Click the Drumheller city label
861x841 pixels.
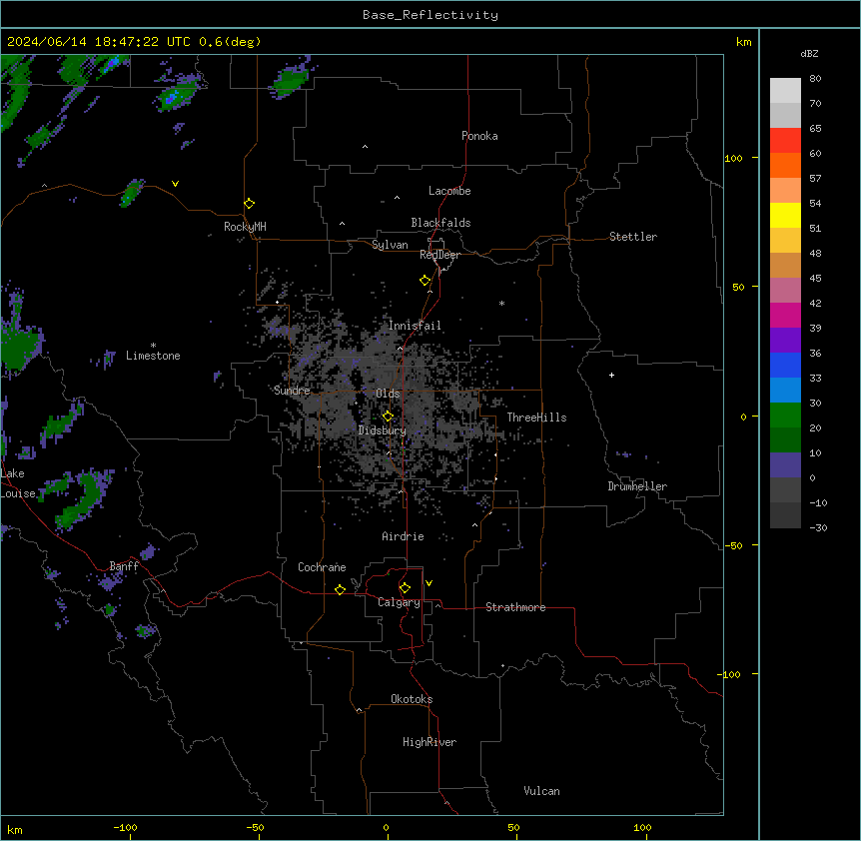[x=637, y=486]
